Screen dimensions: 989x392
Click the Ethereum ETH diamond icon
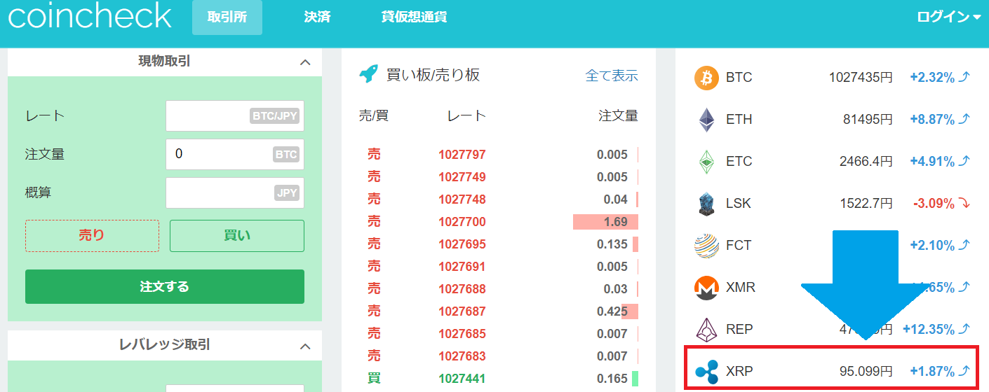pos(706,120)
